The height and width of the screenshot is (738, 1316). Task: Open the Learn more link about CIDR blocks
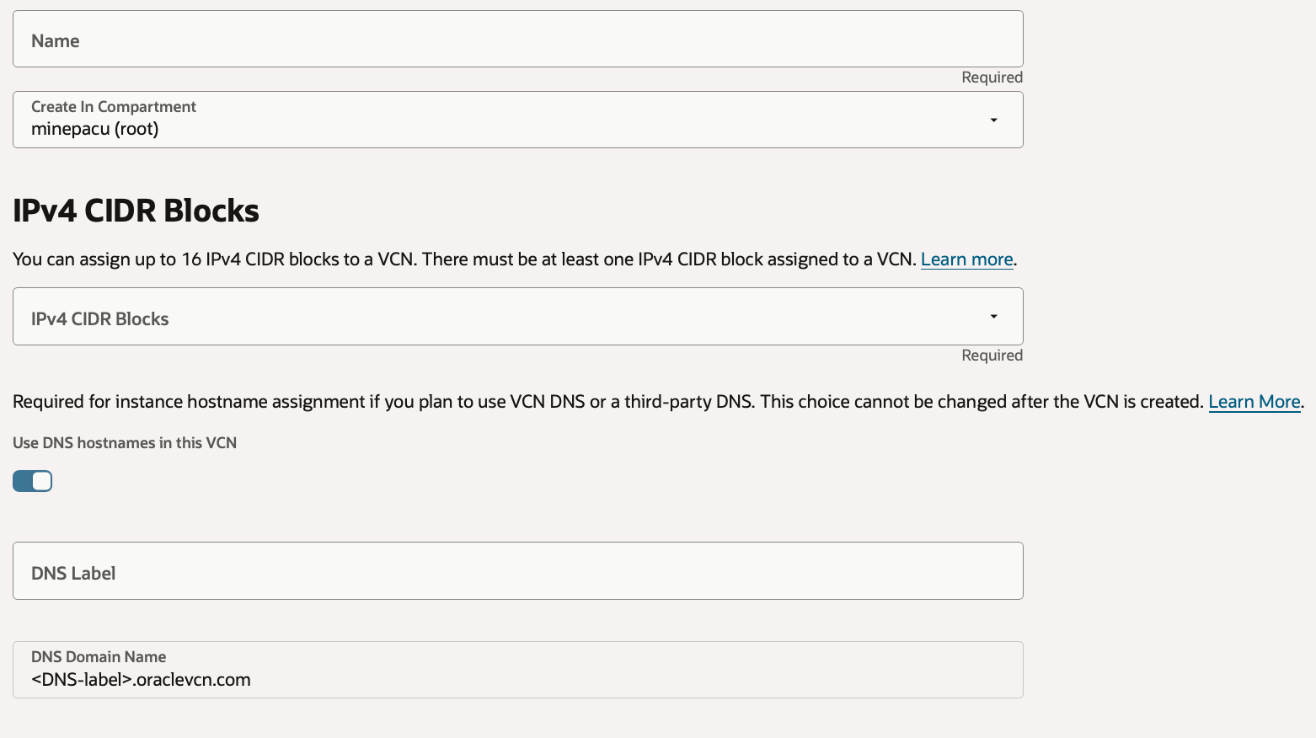tap(966, 259)
